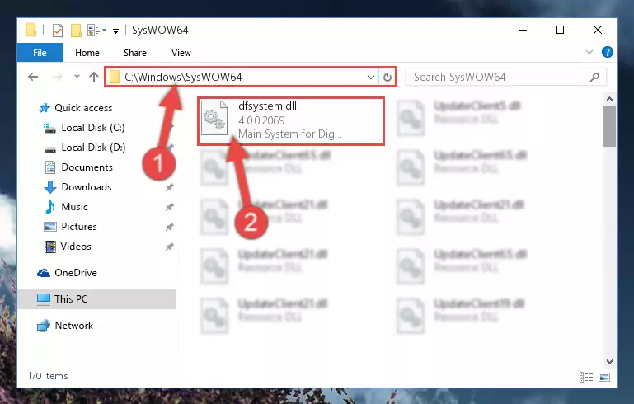The width and height of the screenshot is (634, 404).
Task: Select OneDrive in navigation pane
Action: [x=76, y=273]
